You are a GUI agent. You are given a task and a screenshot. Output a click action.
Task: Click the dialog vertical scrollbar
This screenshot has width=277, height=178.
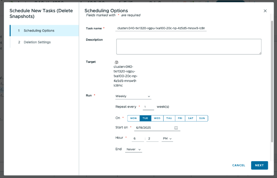(x=272, y=76)
